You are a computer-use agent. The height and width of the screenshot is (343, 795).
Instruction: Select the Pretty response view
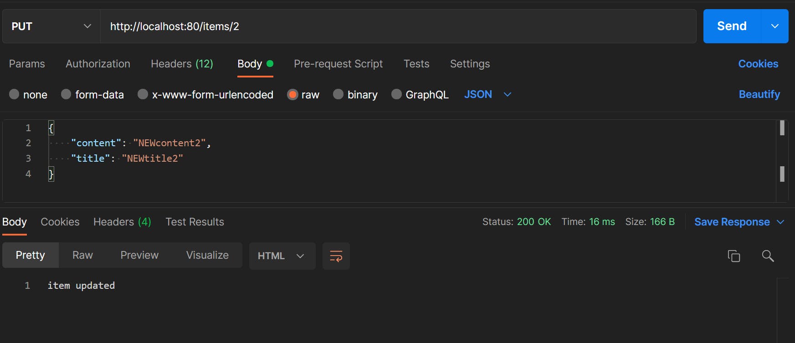click(x=31, y=255)
